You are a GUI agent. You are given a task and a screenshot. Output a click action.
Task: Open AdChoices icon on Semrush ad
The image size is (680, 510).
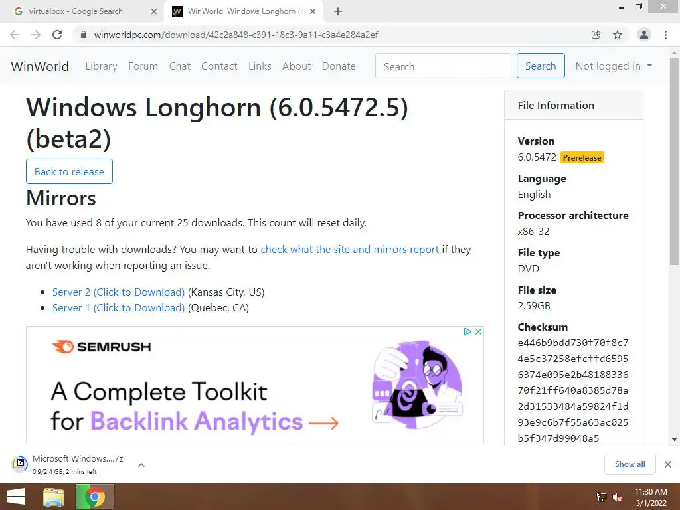pyautogui.click(x=467, y=332)
